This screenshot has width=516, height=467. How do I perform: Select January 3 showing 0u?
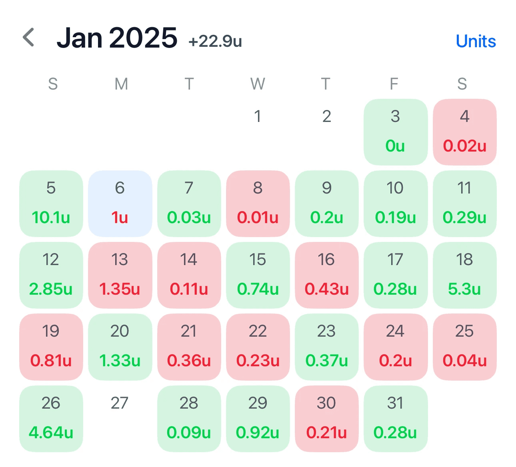point(396,132)
